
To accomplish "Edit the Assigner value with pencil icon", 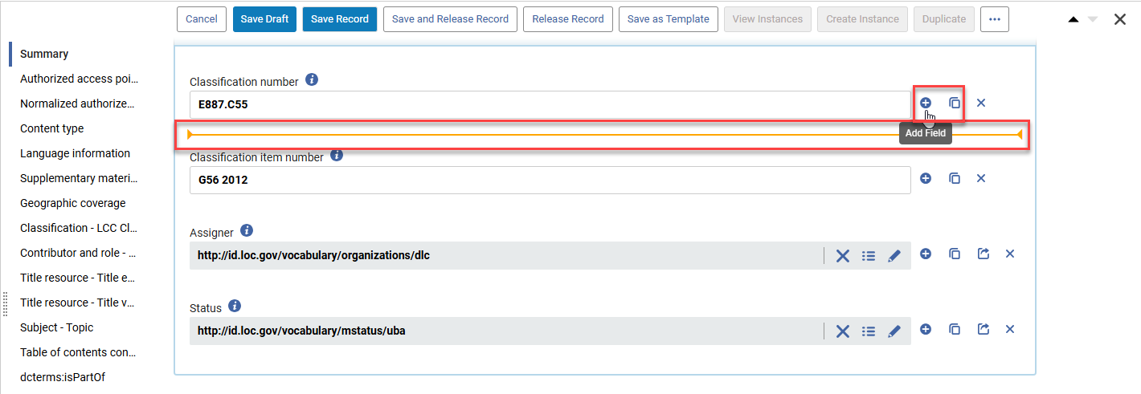I will point(894,256).
